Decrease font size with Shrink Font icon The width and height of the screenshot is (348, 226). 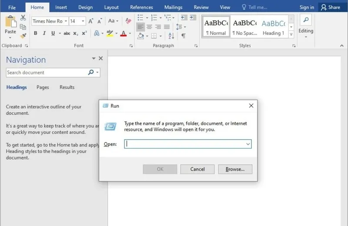click(x=100, y=21)
